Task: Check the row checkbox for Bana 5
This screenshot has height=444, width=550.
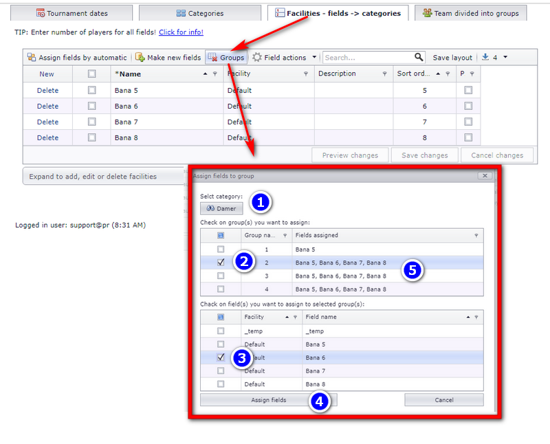Action: (92, 90)
